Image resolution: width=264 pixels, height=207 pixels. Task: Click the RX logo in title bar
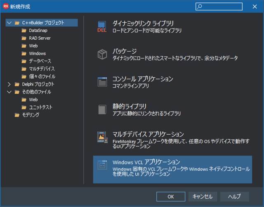tap(6, 7)
